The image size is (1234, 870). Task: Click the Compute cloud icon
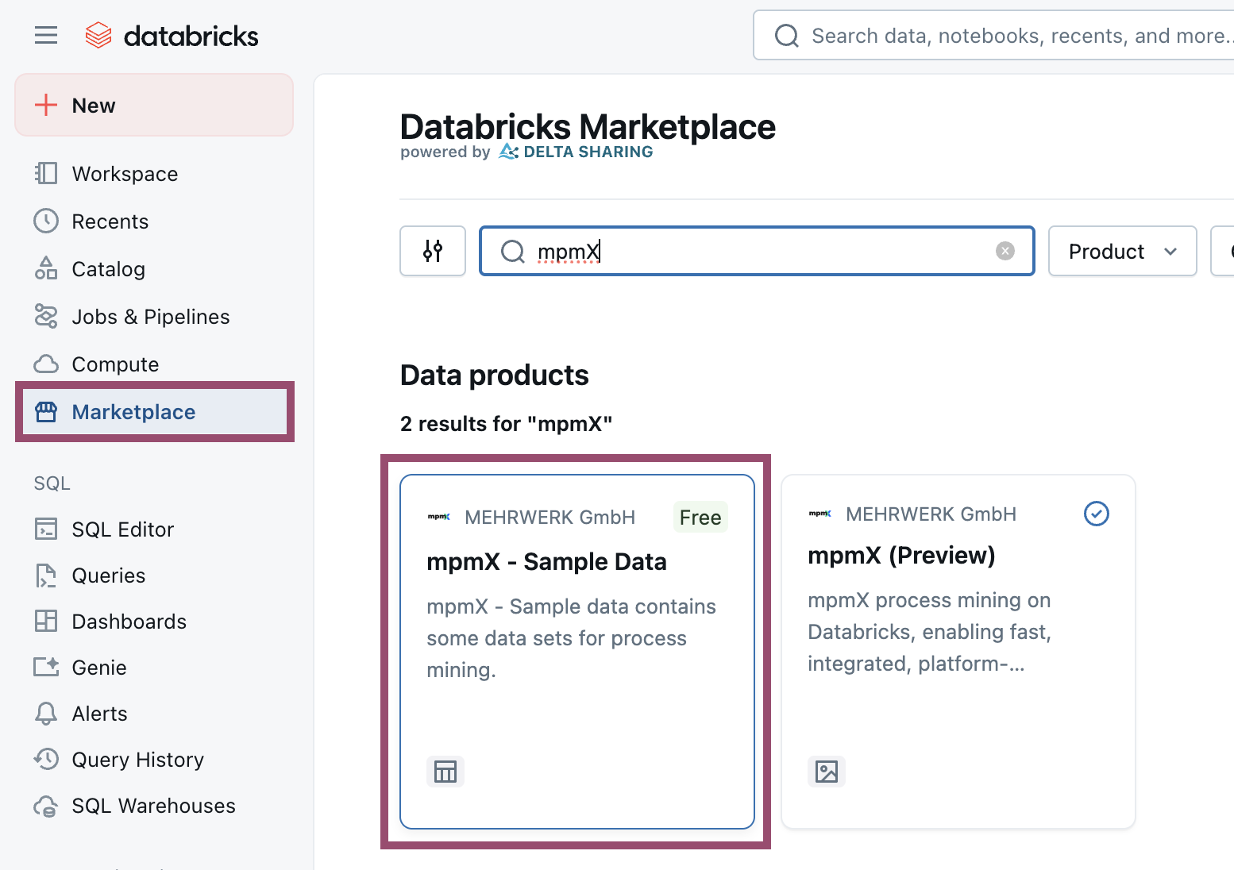46,364
